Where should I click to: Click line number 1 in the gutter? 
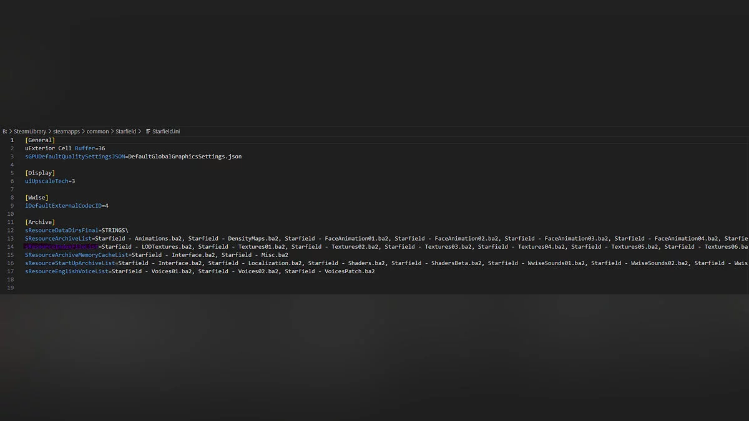click(x=12, y=140)
